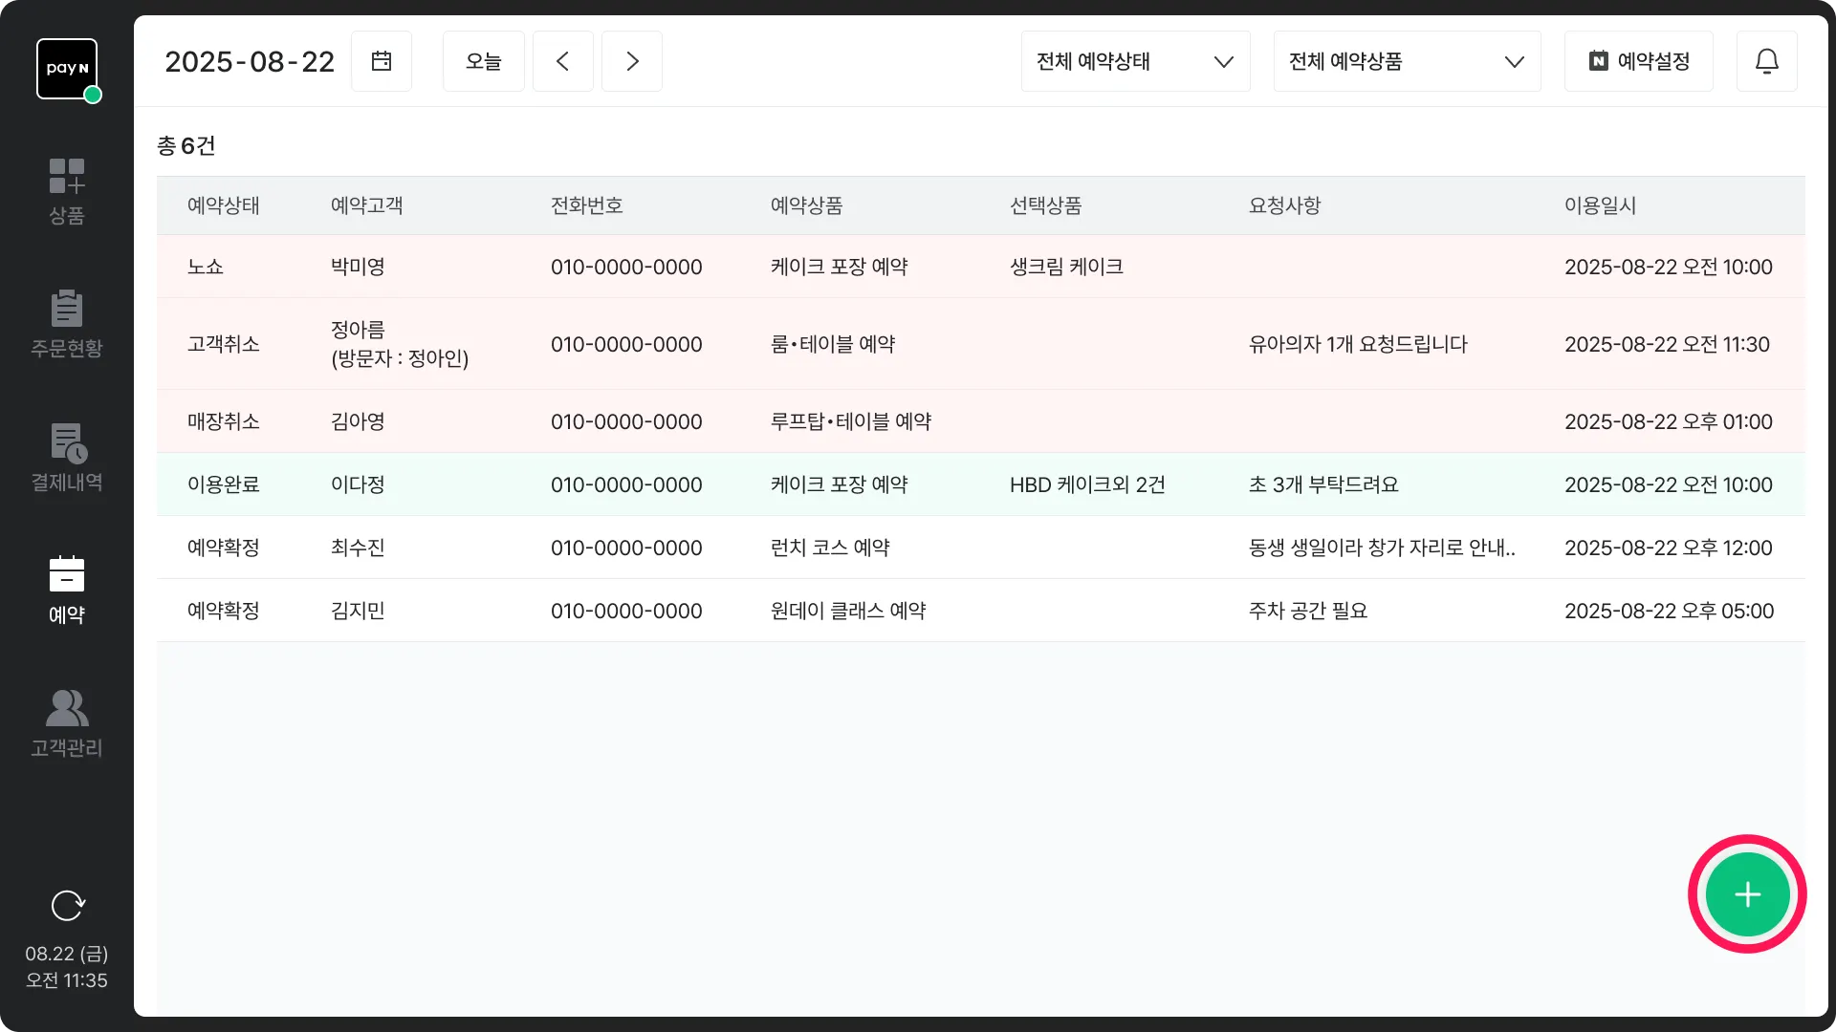Select the 예약 reservation sidebar tab

[x=67, y=591]
